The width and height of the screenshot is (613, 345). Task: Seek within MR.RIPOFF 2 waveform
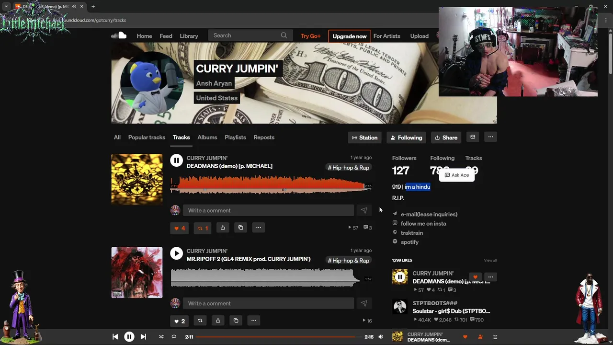[x=271, y=277]
